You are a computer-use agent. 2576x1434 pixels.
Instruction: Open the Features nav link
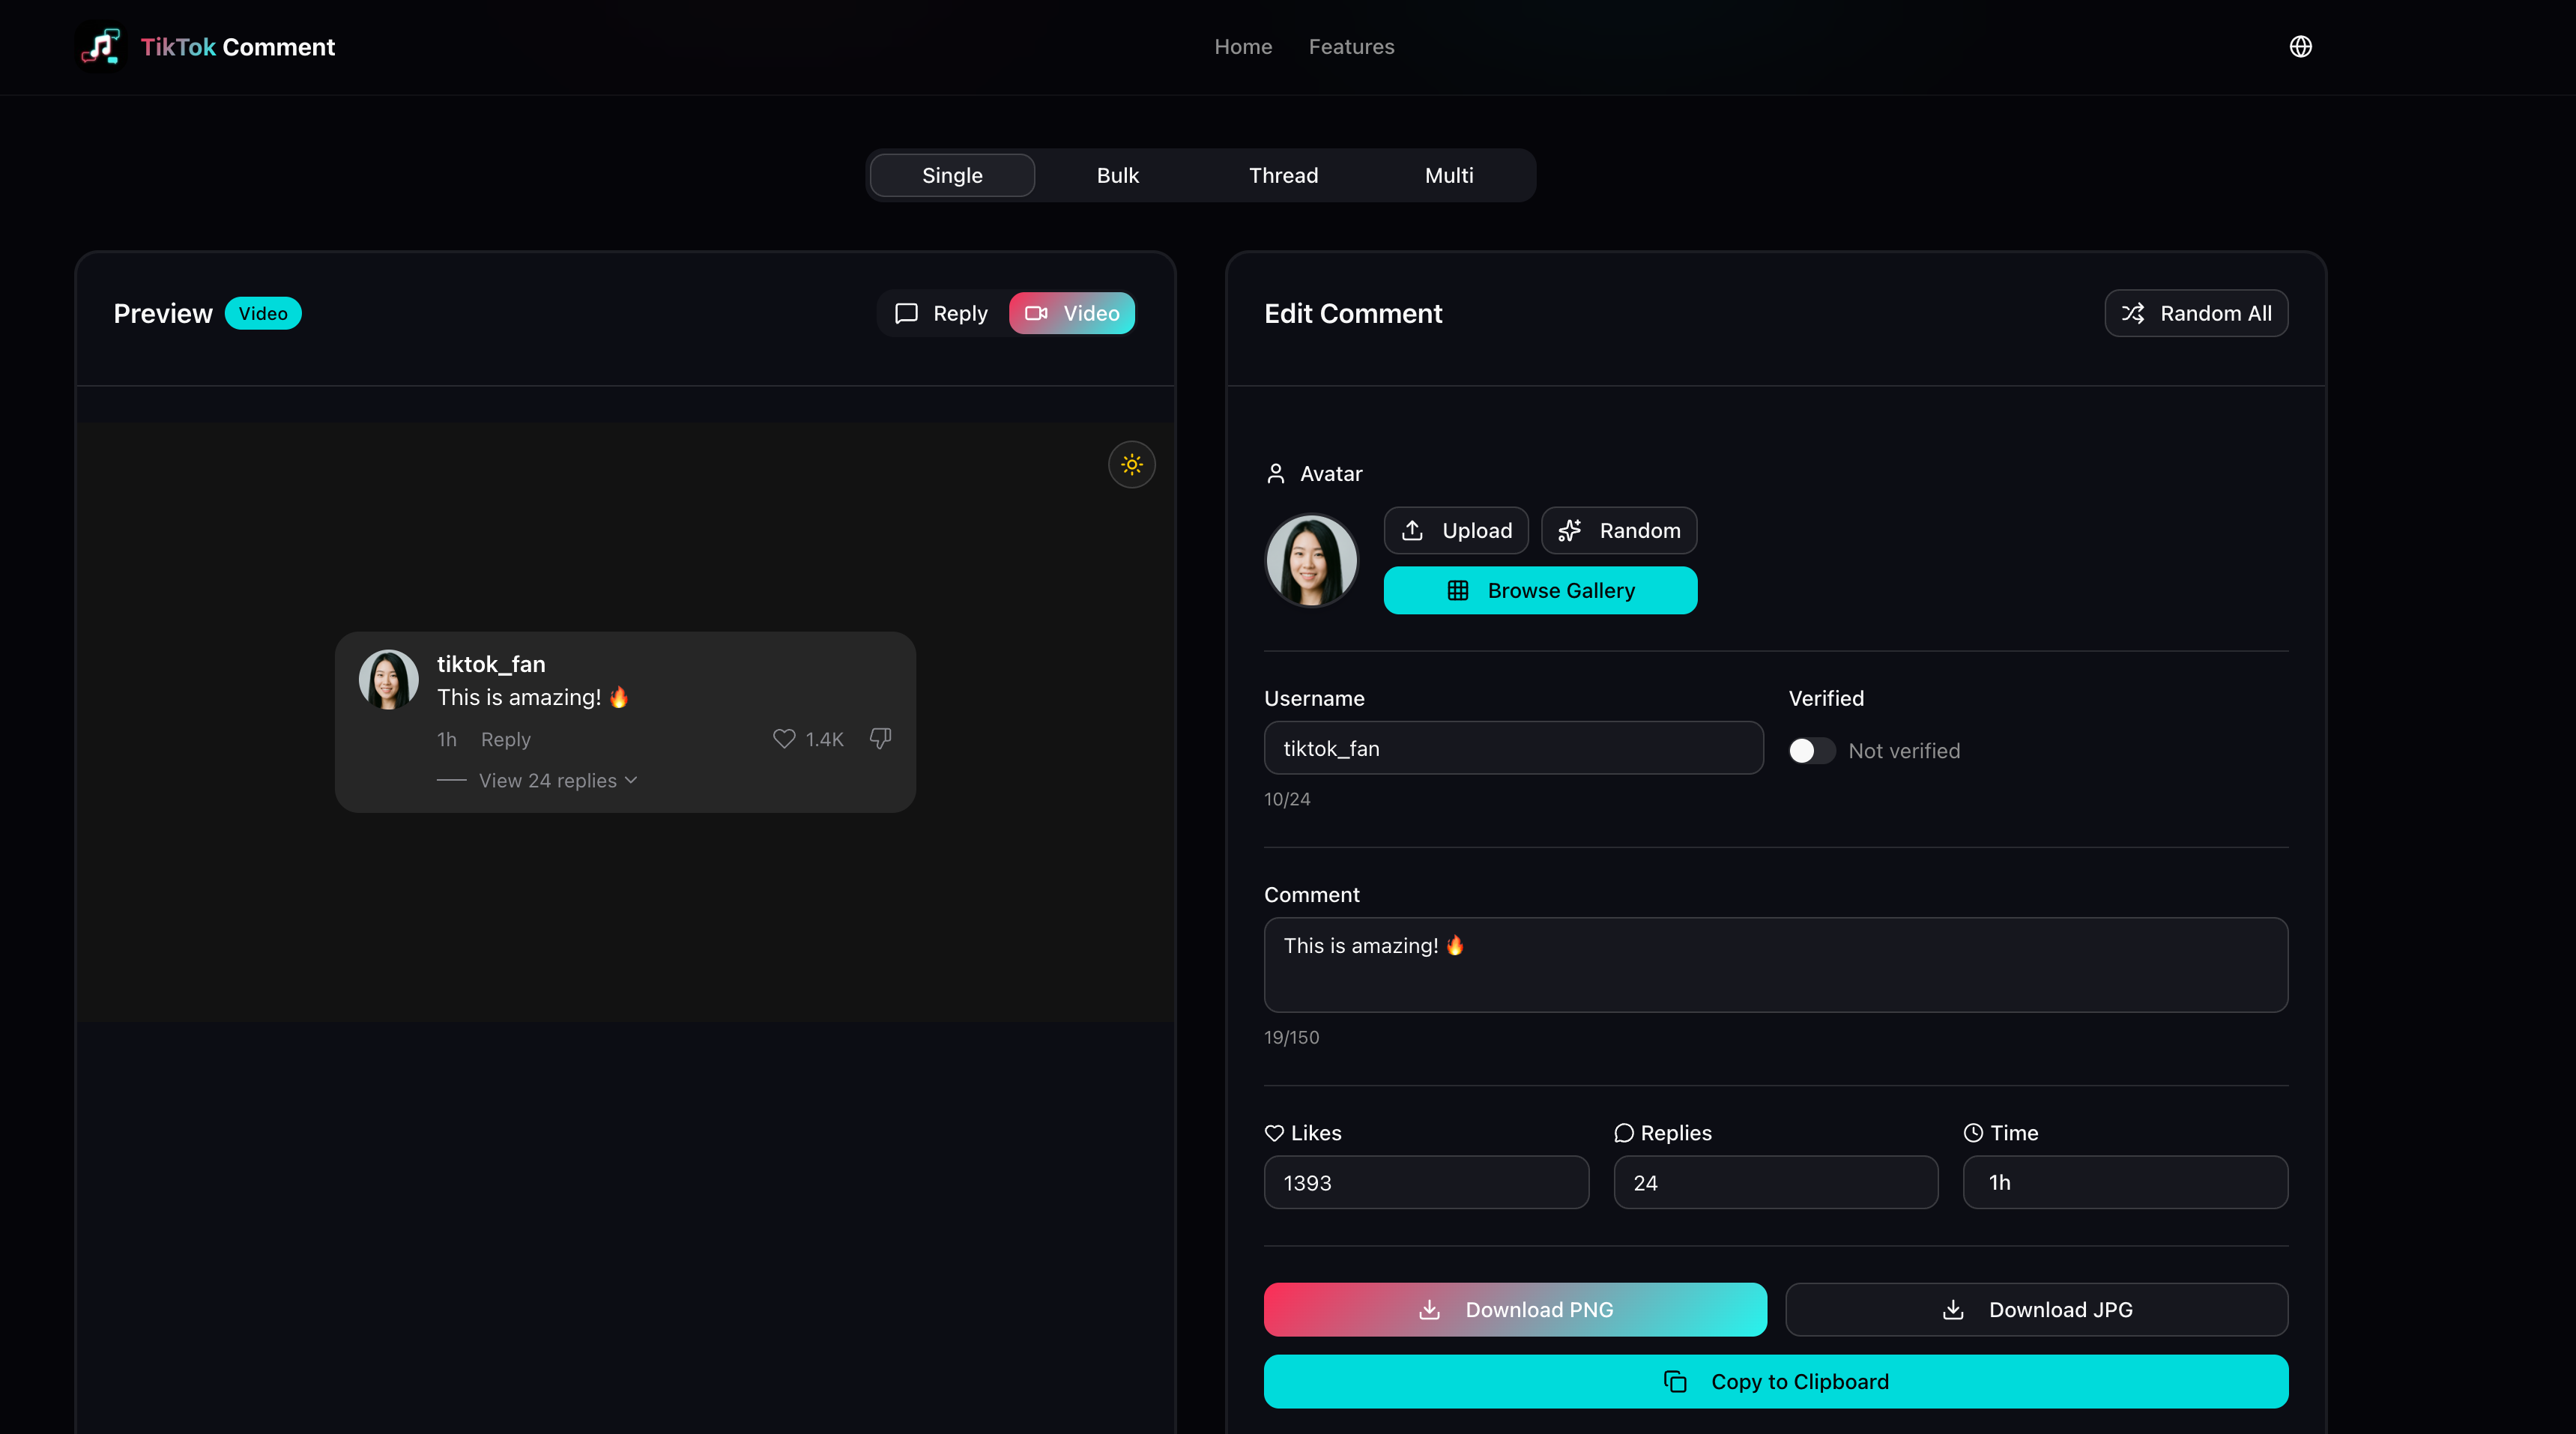(1351, 47)
